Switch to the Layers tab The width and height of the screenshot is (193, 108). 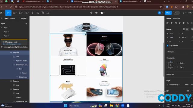6,19
